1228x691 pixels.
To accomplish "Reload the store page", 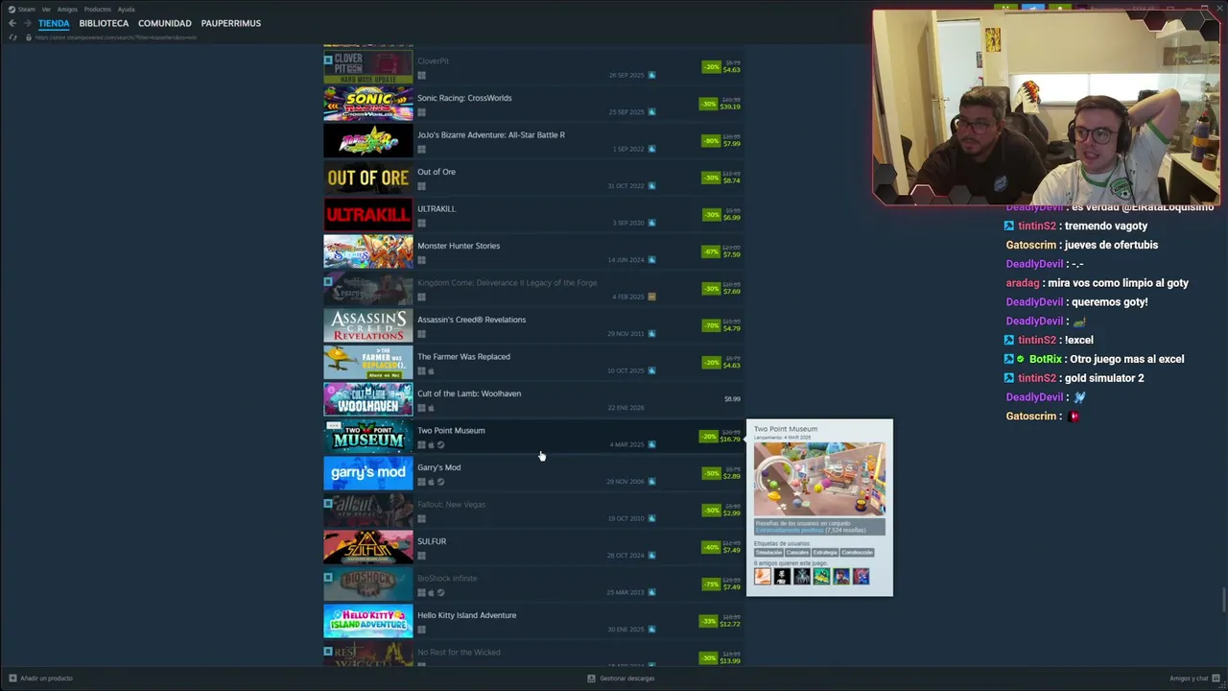I will click(x=12, y=37).
